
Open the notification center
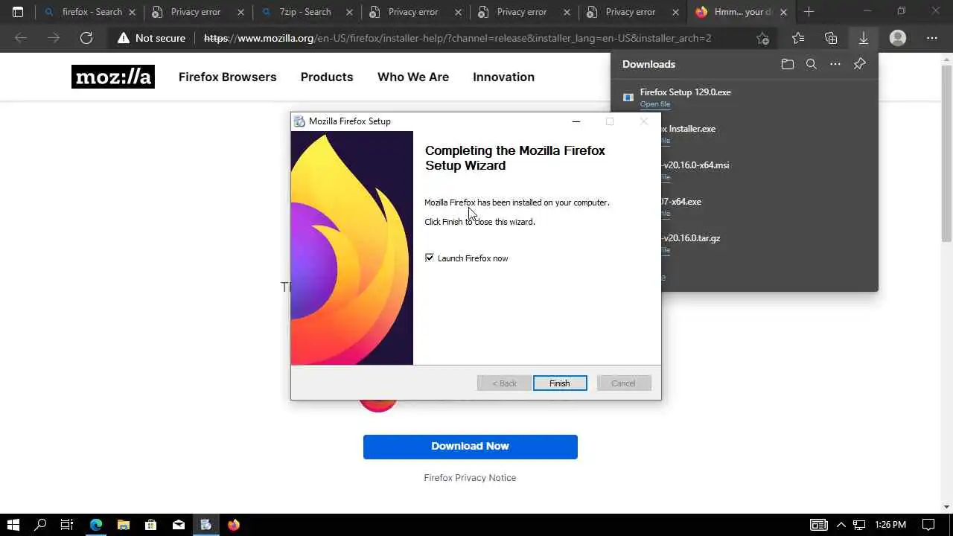[x=928, y=525]
